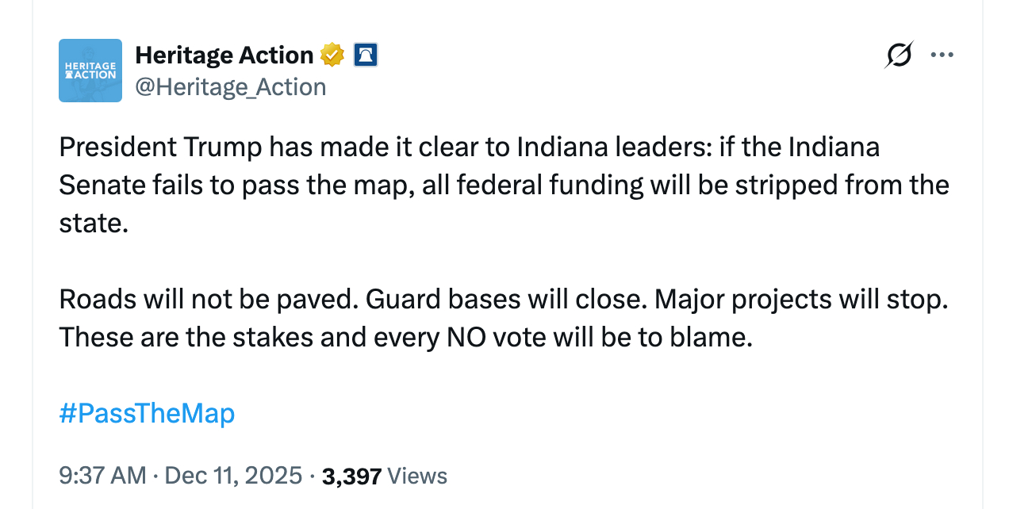1009x509 pixels.
Task: Click the 3,397 view count number
Action: pyautogui.click(x=352, y=476)
